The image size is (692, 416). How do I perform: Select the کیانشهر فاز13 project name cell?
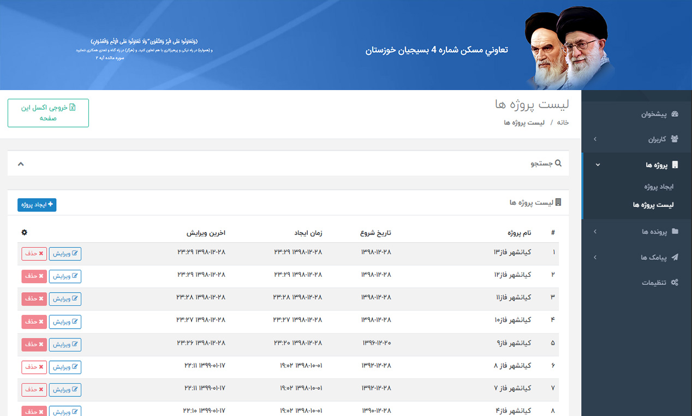tap(512, 252)
